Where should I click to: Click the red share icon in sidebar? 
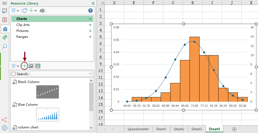tap(4, 119)
